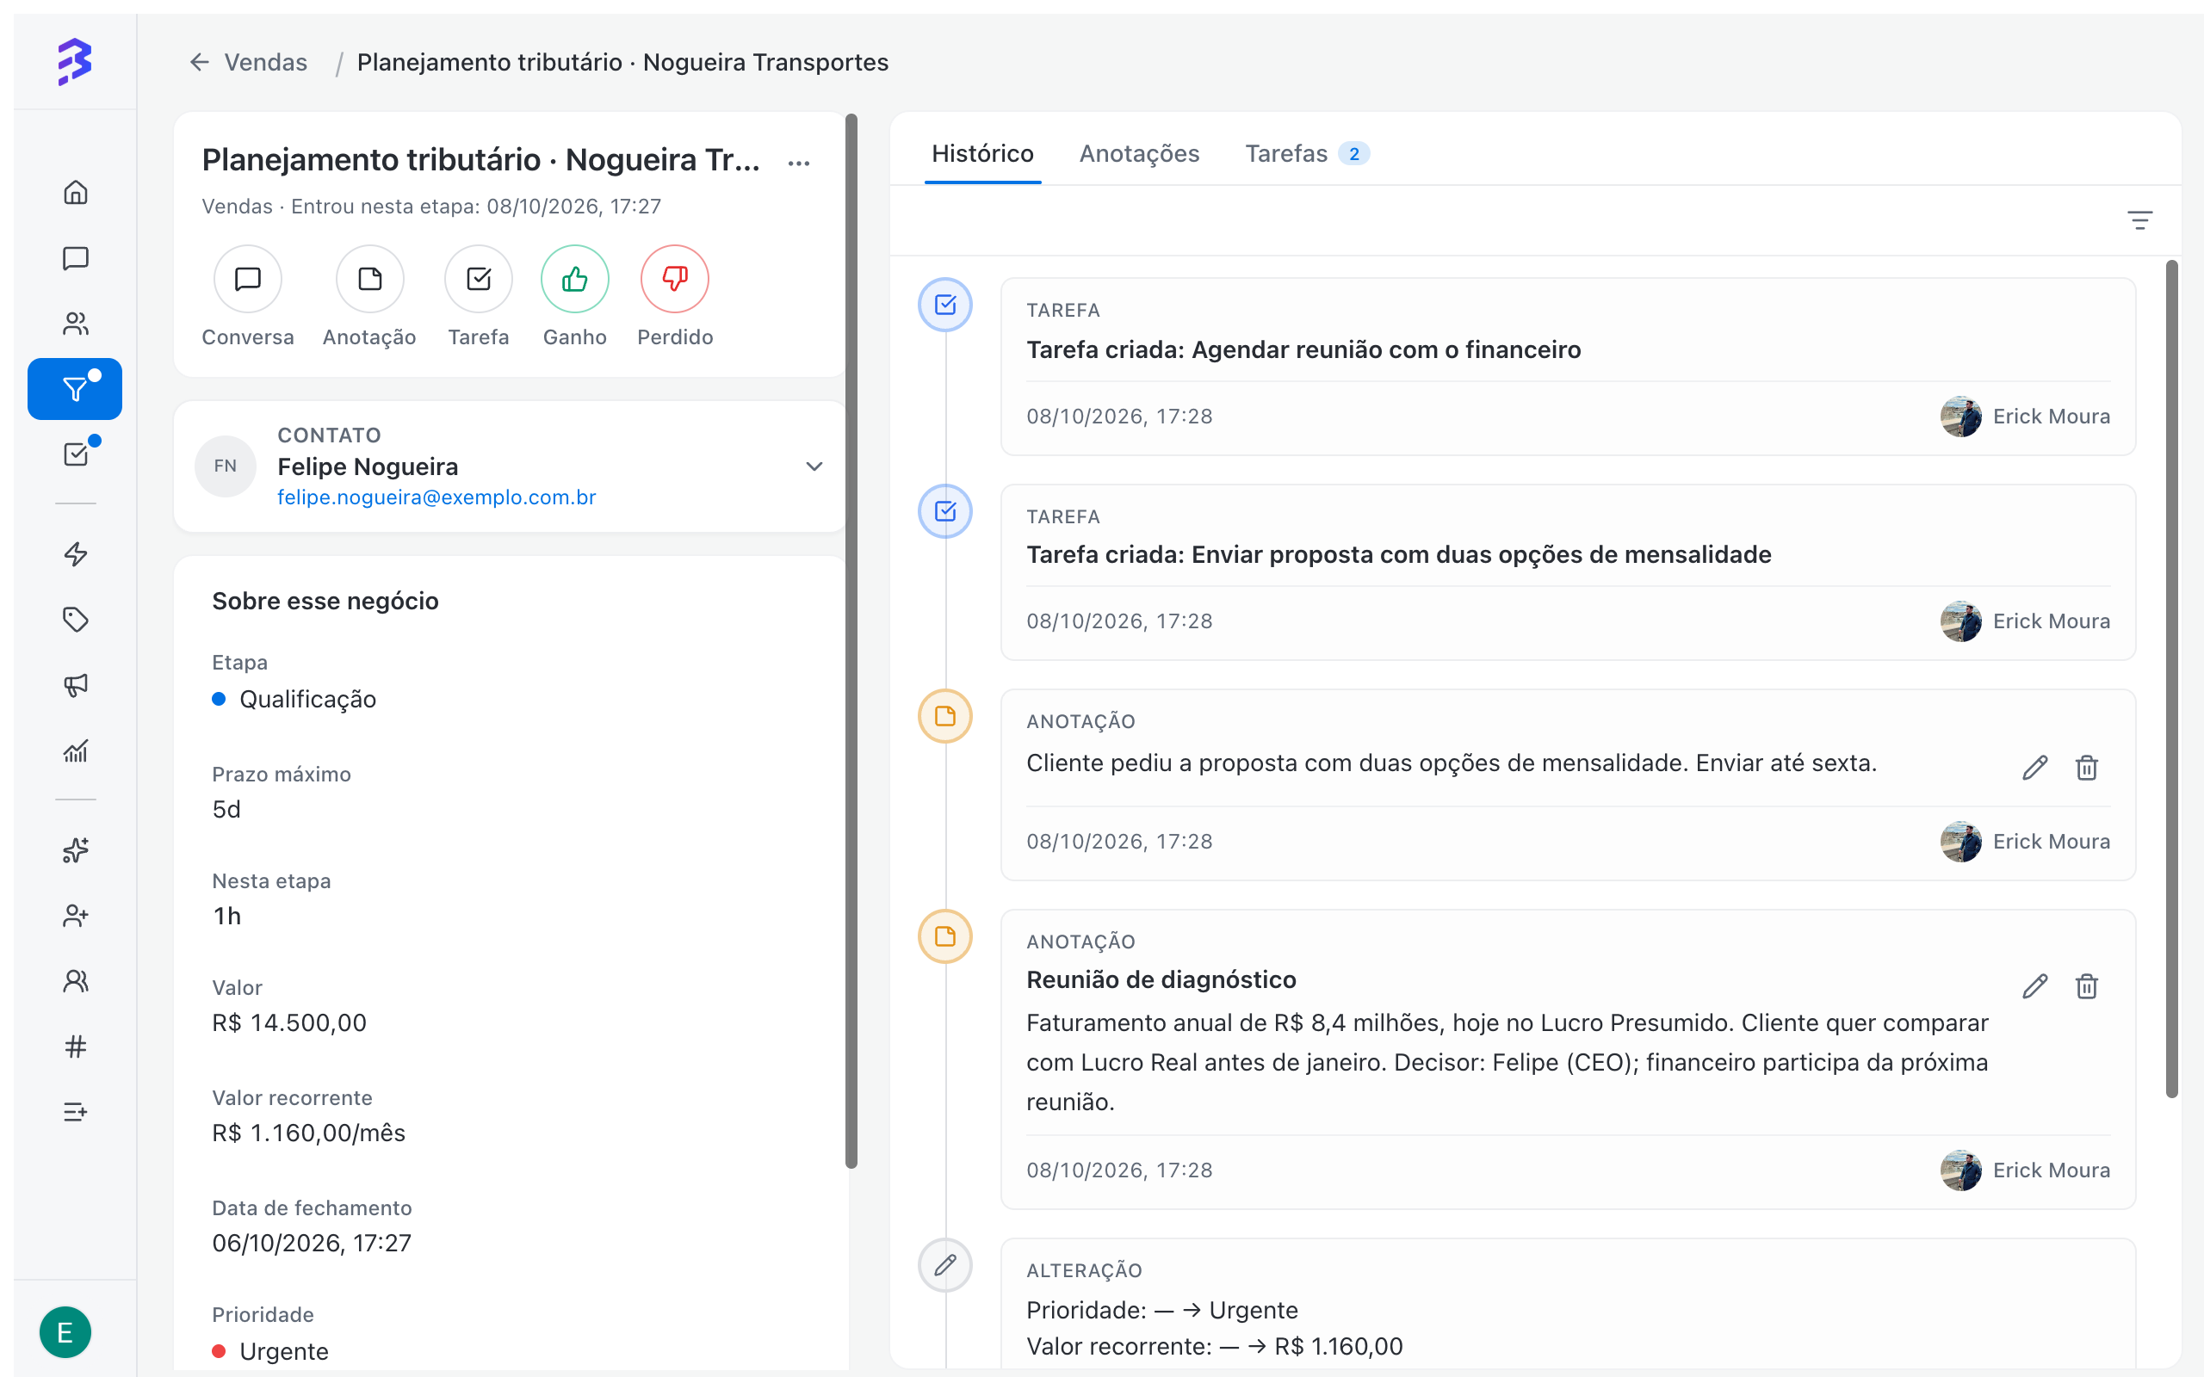Viewport: 2204px width, 1377px height.
Task: Open the AI sparkles icon in sidebar
Action: coord(76,849)
